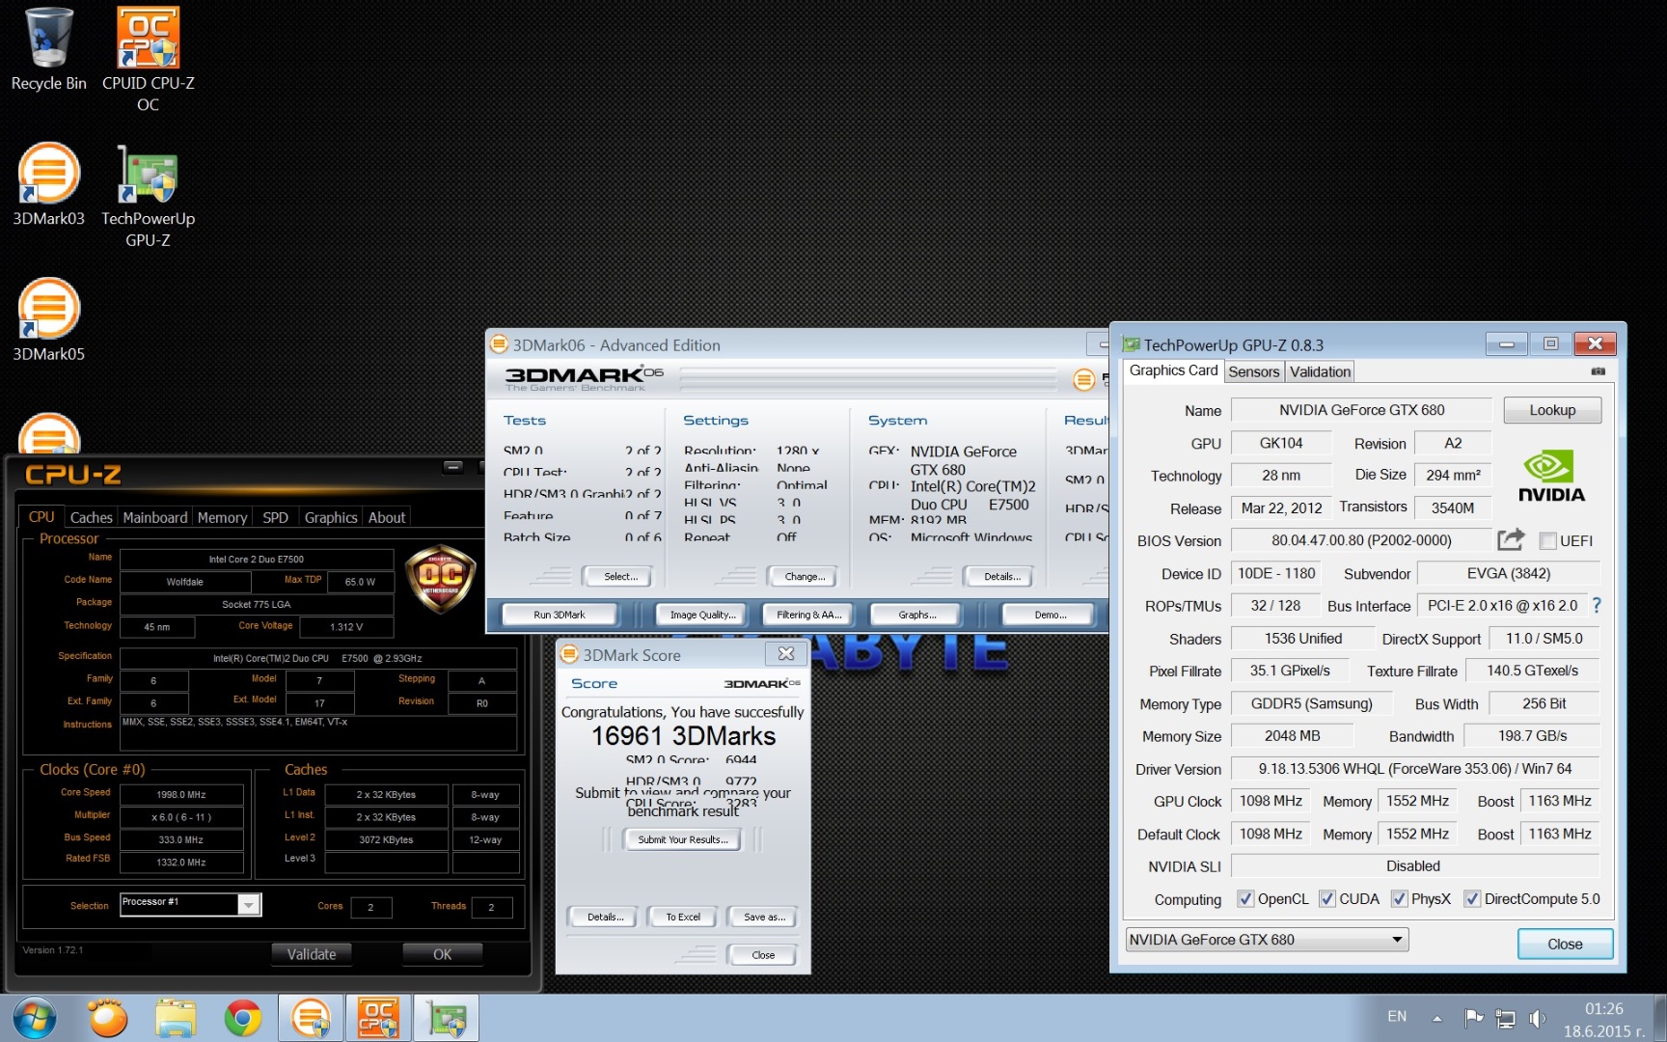Open the SPD tab in CPU-Z
1667x1042 pixels.
point(275,517)
